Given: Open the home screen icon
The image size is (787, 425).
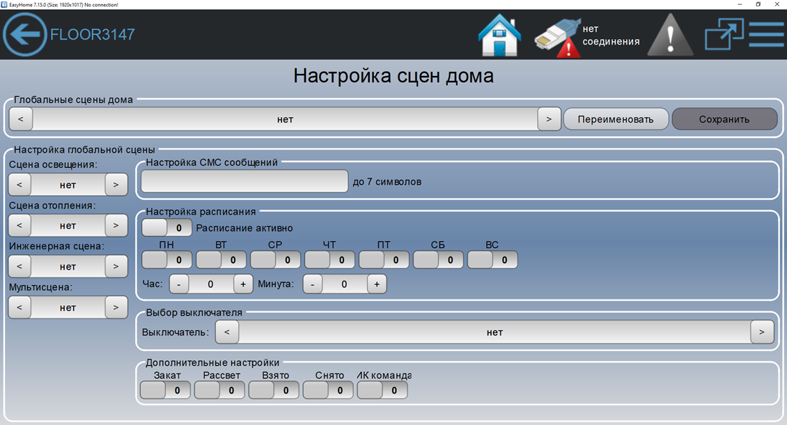Looking at the screenshot, I should pyautogui.click(x=499, y=35).
